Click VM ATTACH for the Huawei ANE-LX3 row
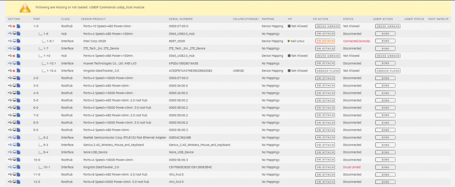Viewport: 455px width, 187px height. tap(325, 63)
